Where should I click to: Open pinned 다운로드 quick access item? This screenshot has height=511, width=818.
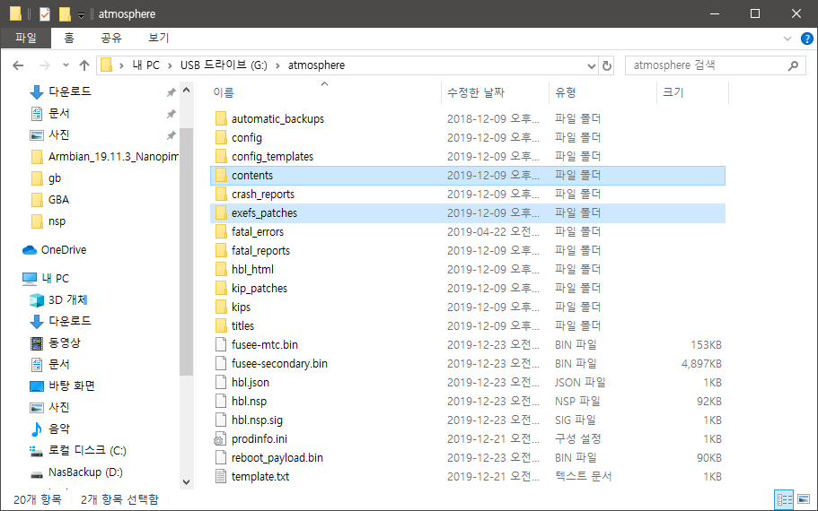click(x=60, y=91)
